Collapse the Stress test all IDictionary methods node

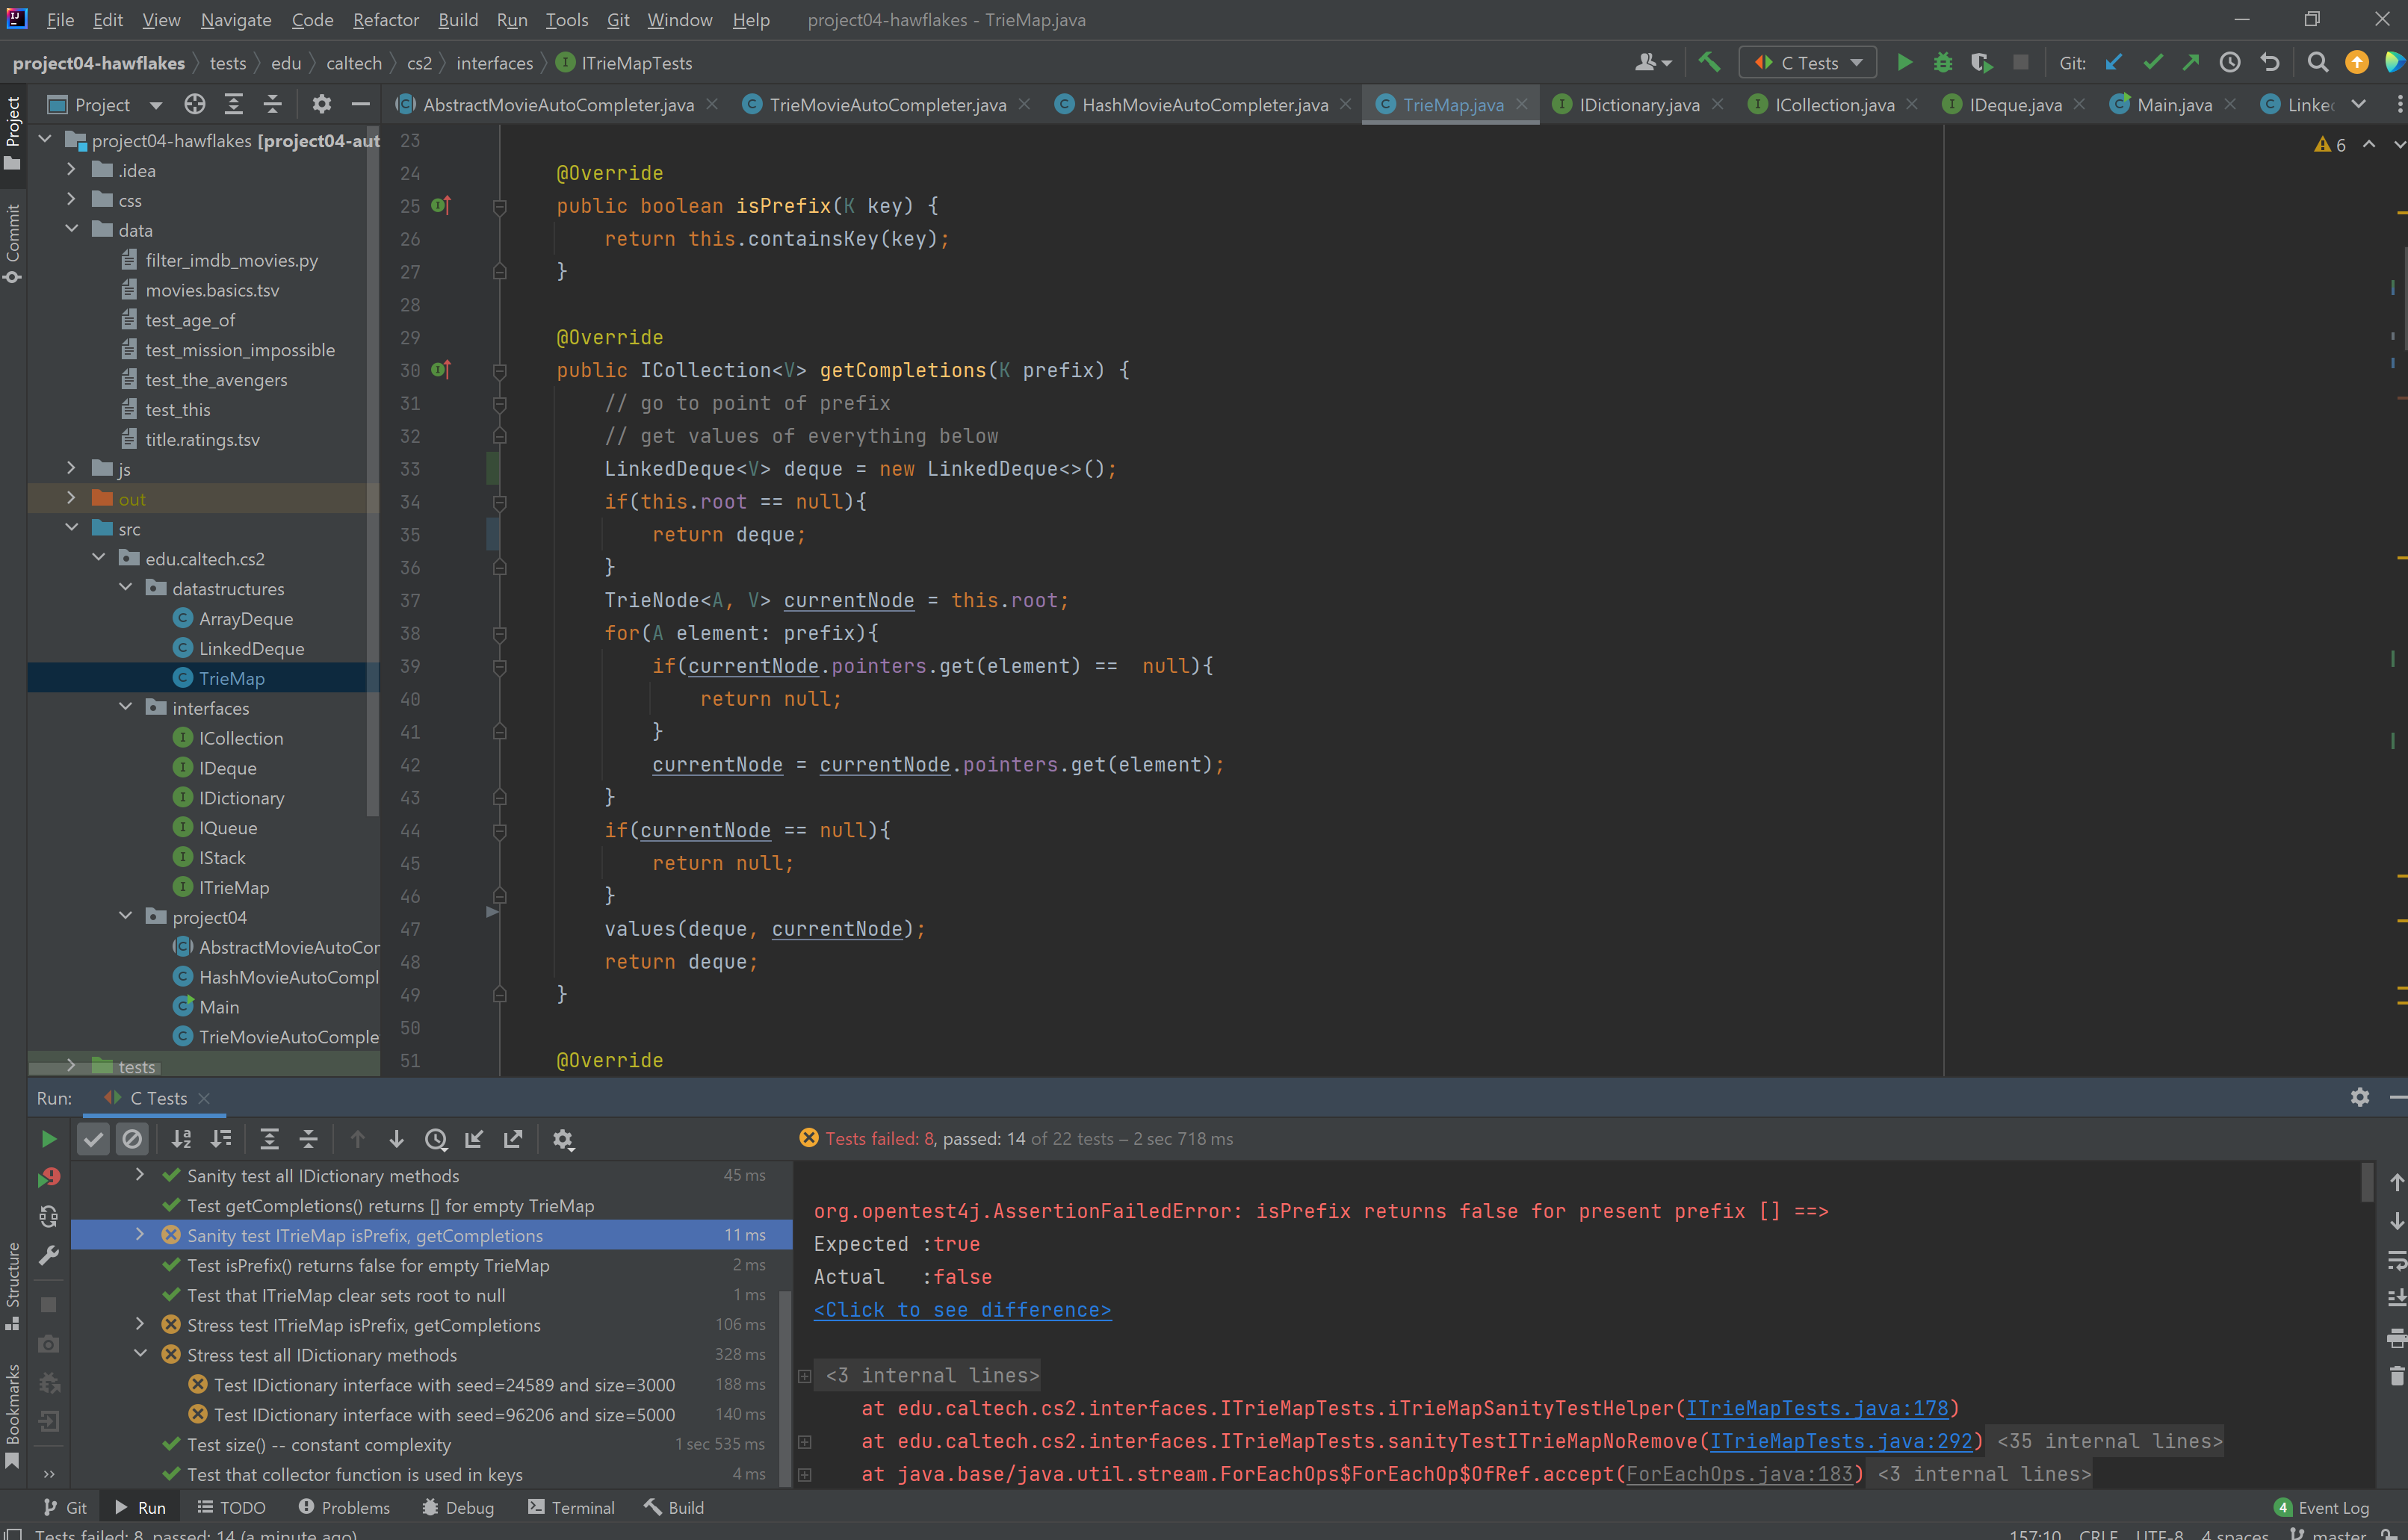[140, 1354]
